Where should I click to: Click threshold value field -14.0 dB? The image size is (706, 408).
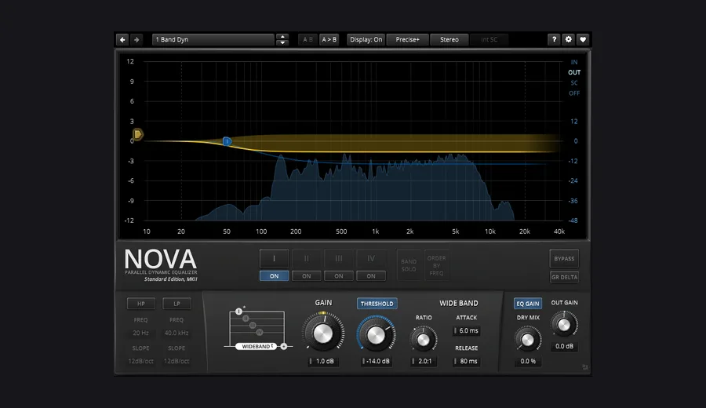(377, 361)
